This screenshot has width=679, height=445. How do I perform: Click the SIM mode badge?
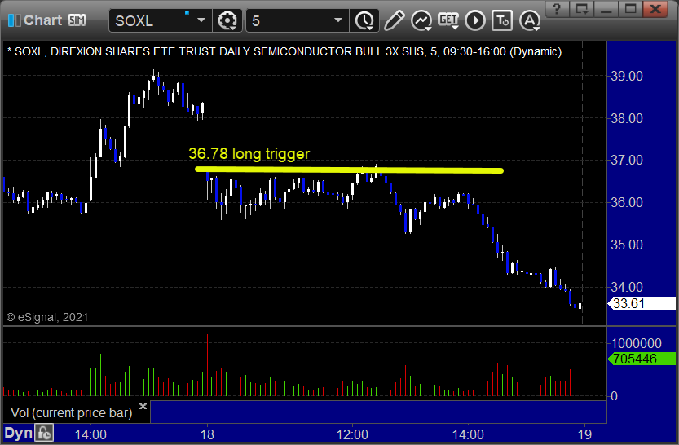coord(77,20)
